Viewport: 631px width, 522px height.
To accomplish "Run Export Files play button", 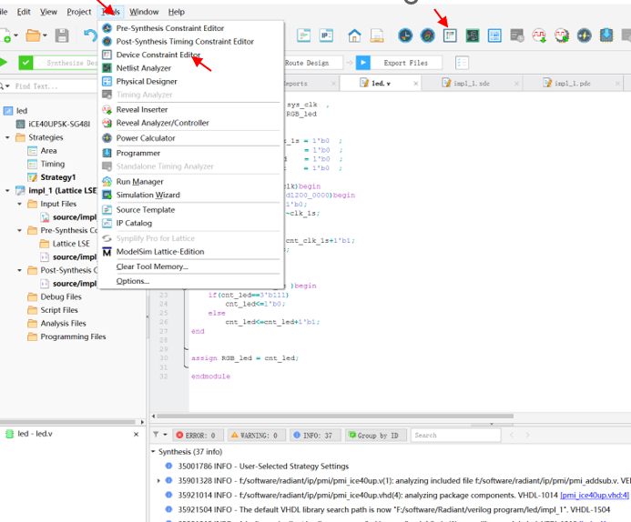I will pos(363,63).
